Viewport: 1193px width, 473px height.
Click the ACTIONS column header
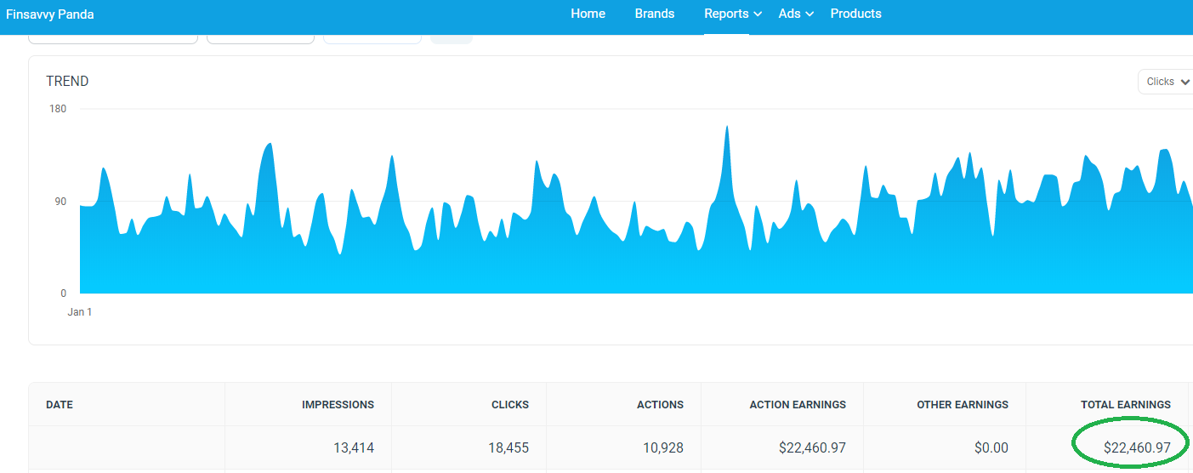pyautogui.click(x=660, y=405)
